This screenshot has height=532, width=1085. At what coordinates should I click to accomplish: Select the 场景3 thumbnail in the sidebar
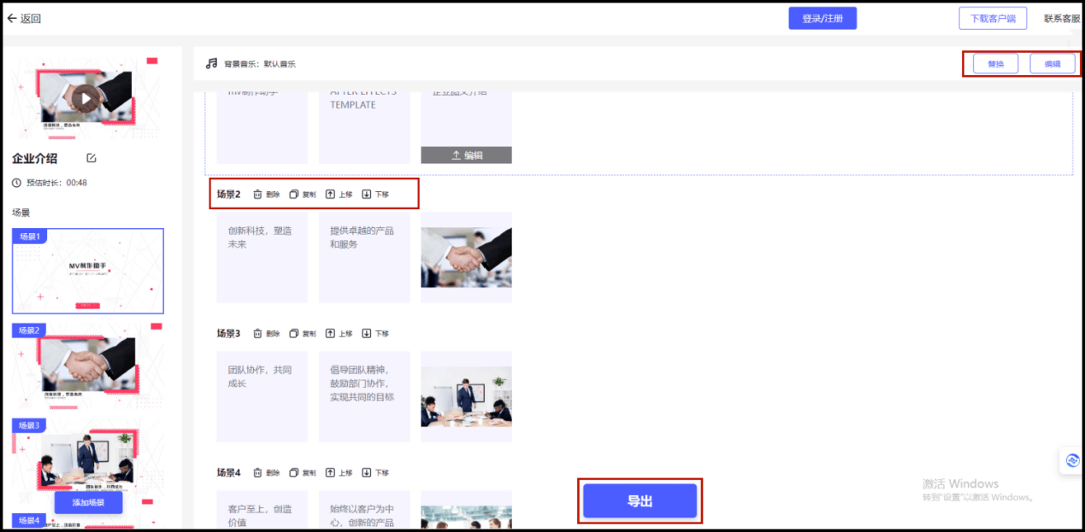(88, 459)
